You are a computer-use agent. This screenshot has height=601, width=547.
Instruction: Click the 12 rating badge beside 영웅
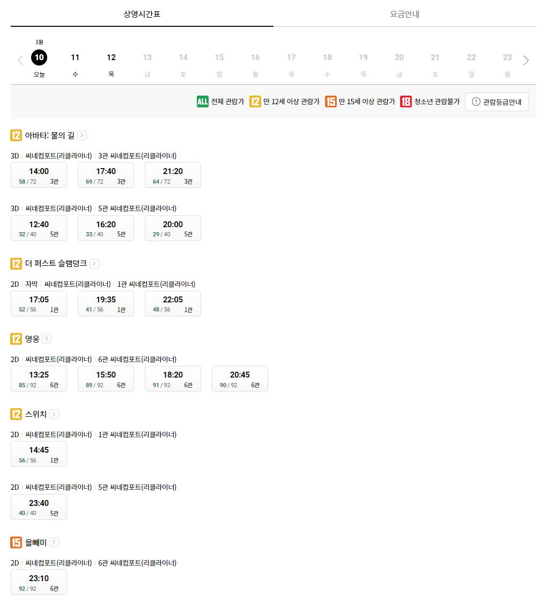(x=16, y=339)
